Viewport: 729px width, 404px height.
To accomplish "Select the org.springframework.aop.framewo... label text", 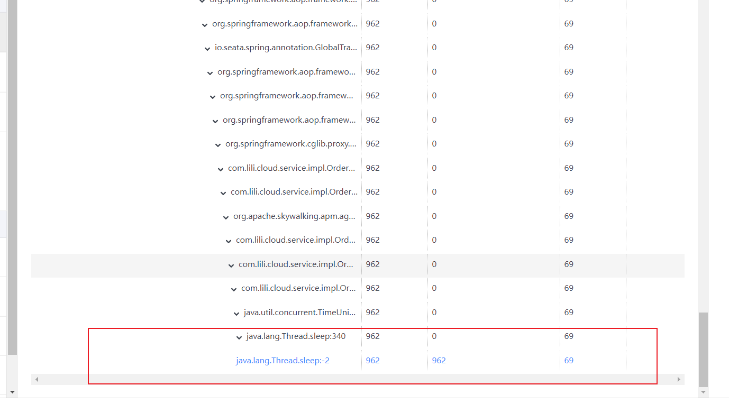I will point(287,72).
